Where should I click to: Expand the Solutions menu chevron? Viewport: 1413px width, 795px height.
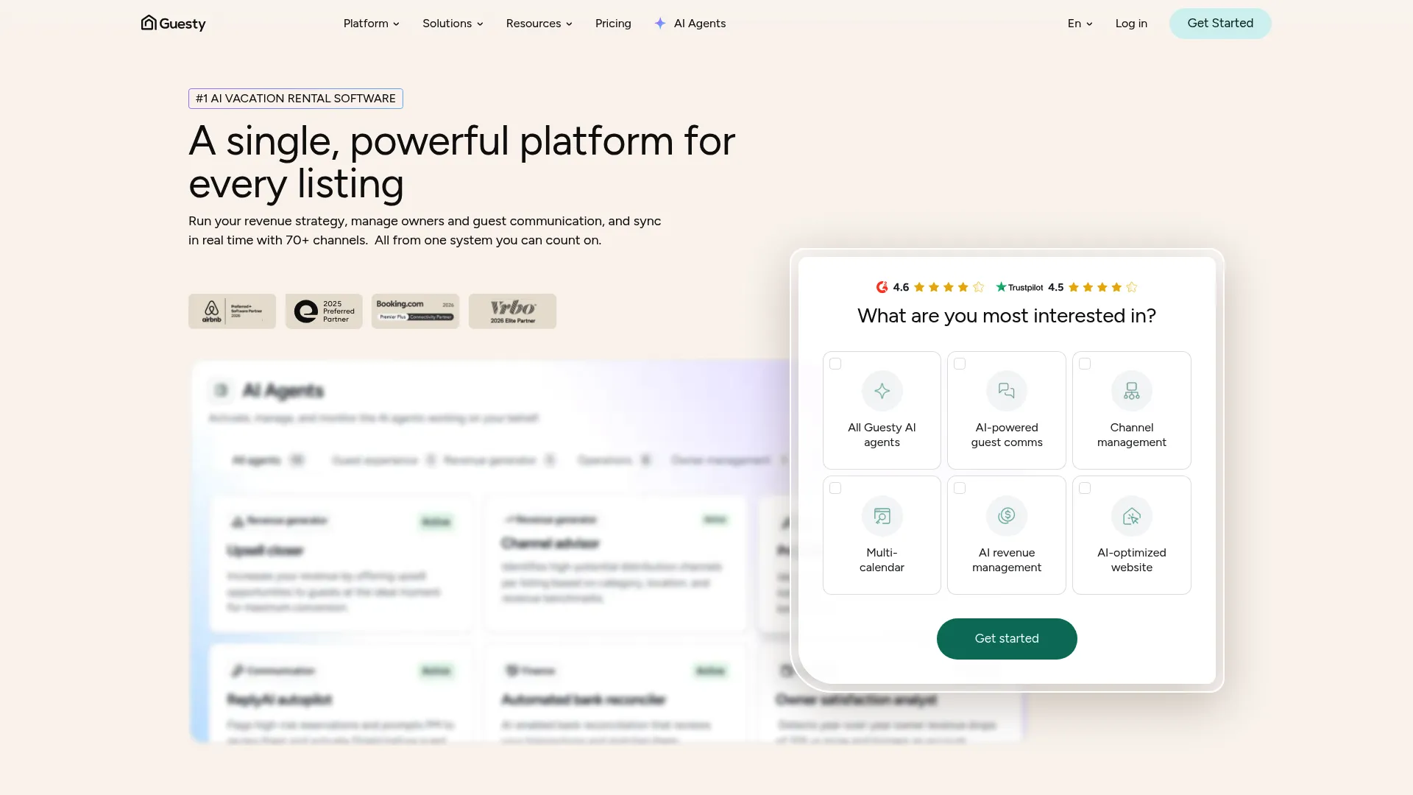click(480, 24)
